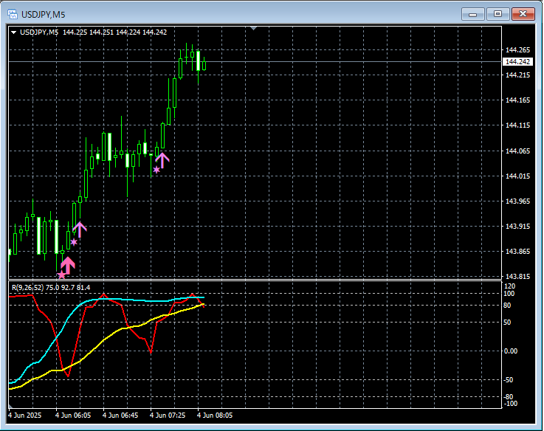Select the lowest pink up-arrow signal near 143.840
Viewport: 544px width, 431px height.
tap(68, 266)
